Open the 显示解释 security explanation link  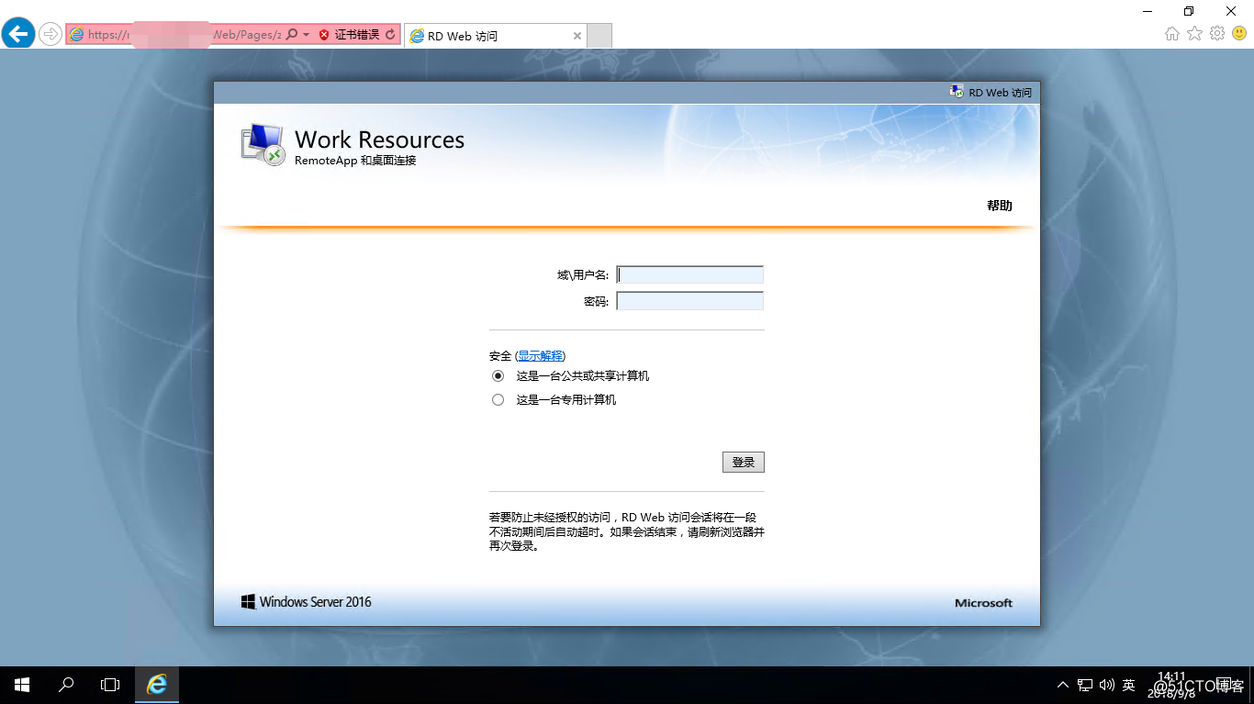540,356
